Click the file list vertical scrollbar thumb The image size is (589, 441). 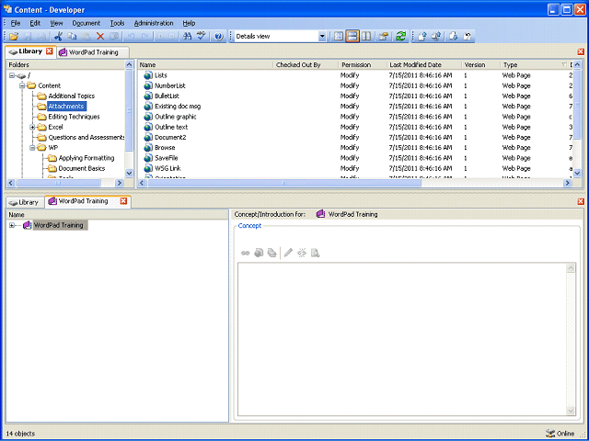(577, 103)
